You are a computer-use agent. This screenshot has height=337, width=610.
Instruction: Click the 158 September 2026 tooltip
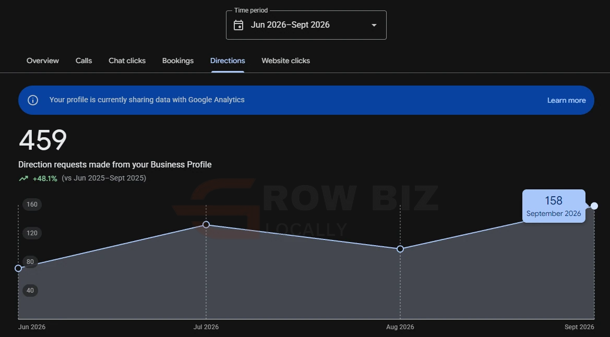(554, 206)
